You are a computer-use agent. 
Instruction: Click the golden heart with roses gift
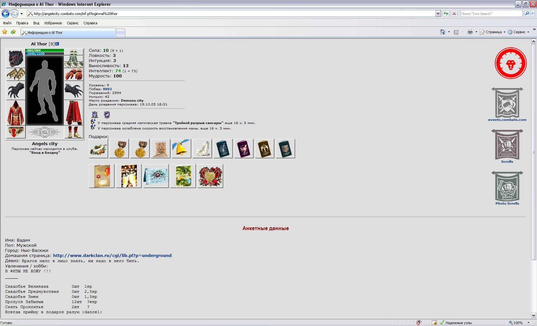tap(210, 176)
